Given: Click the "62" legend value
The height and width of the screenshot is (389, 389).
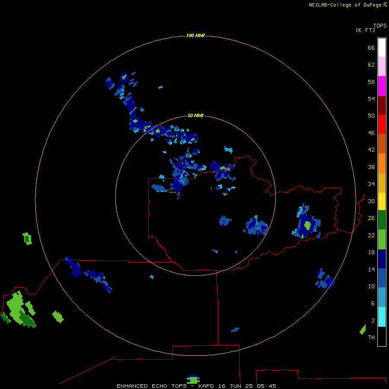Looking at the screenshot, I should [x=371, y=65].
